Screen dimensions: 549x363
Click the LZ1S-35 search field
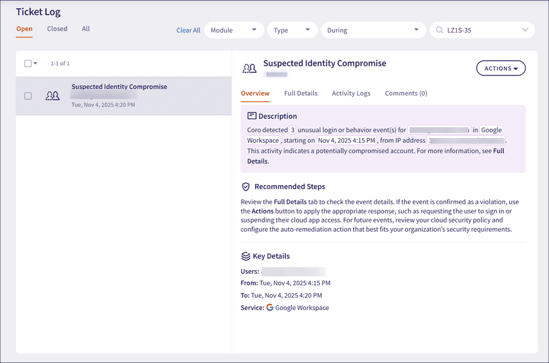tap(480, 30)
